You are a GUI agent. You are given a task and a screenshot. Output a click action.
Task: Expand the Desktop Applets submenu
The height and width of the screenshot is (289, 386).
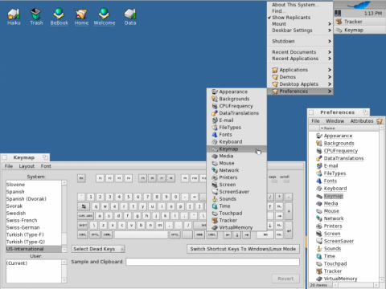[300, 84]
